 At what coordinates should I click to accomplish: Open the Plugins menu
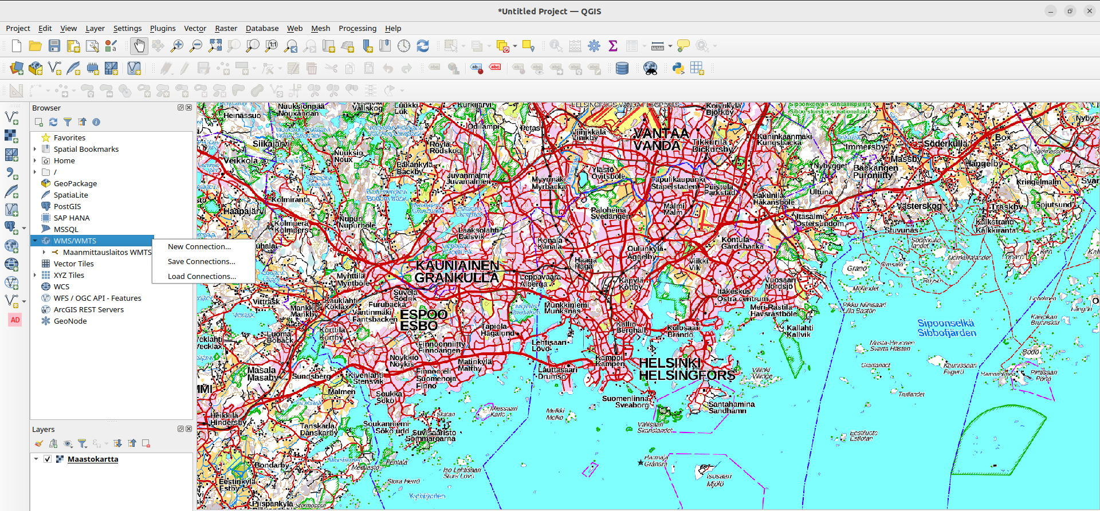tap(163, 28)
